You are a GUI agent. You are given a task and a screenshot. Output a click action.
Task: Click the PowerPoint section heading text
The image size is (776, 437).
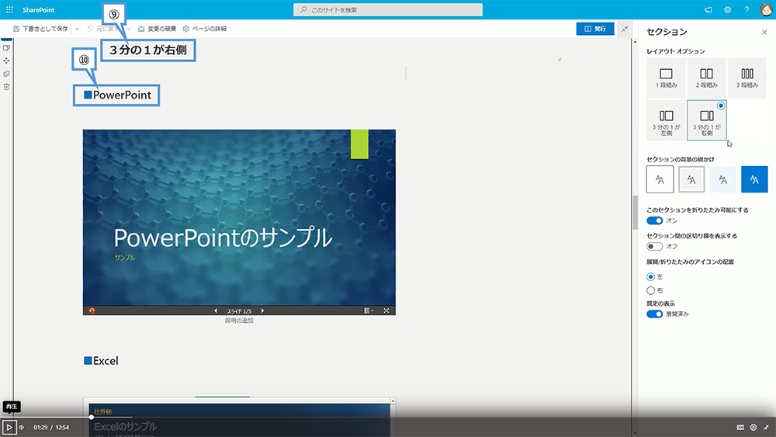pyautogui.click(x=118, y=95)
